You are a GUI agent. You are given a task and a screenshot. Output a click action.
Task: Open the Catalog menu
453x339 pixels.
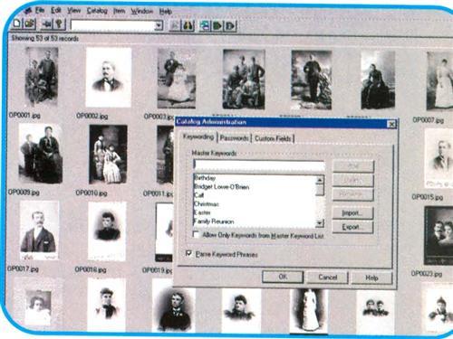pyautogui.click(x=97, y=11)
